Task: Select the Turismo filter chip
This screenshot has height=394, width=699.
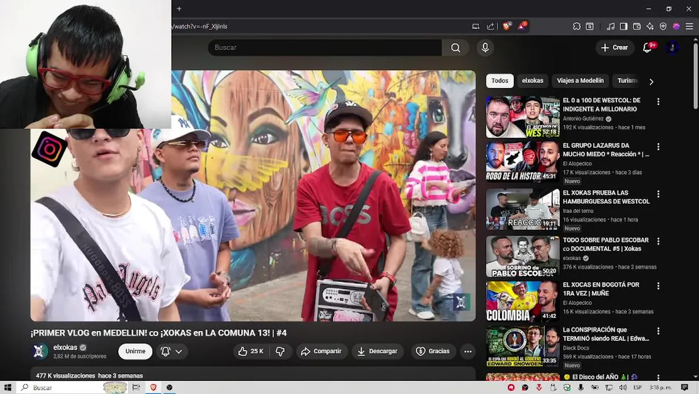Action: pyautogui.click(x=628, y=81)
